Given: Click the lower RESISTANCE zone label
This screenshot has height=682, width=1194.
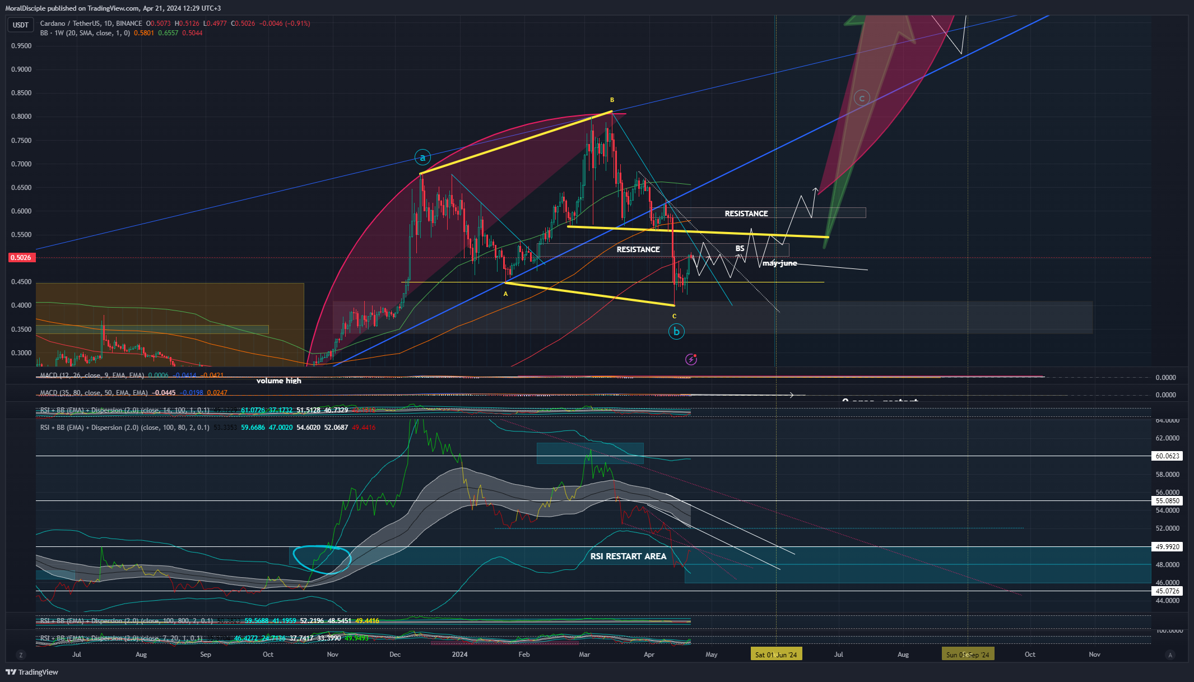Looking at the screenshot, I should (x=638, y=249).
